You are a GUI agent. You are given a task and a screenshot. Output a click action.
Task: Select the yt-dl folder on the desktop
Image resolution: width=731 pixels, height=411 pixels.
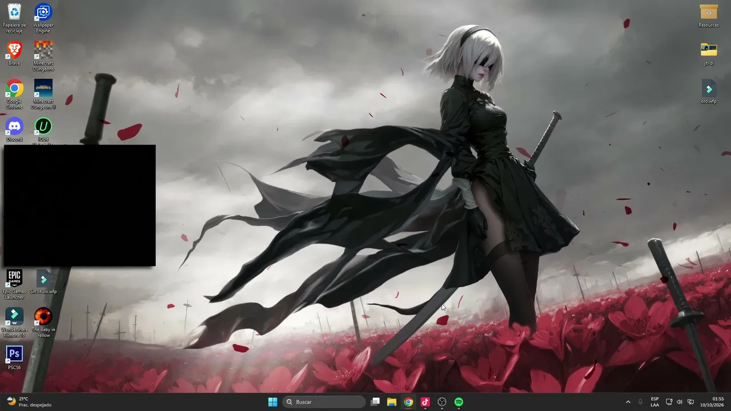pos(709,54)
